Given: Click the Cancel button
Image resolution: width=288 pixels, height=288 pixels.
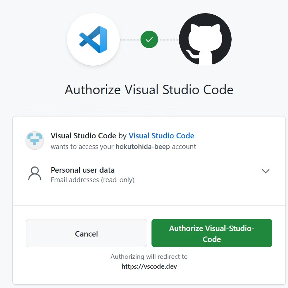Looking at the screenshot, I should (86, 233).
